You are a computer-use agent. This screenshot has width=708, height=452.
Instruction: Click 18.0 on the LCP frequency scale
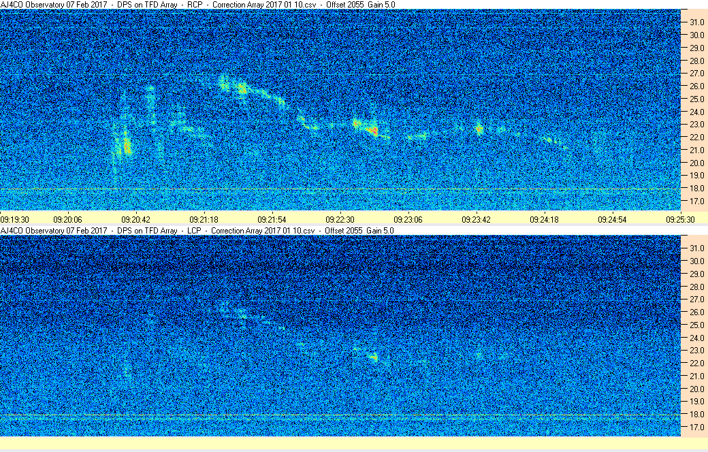tap(696, 414)
